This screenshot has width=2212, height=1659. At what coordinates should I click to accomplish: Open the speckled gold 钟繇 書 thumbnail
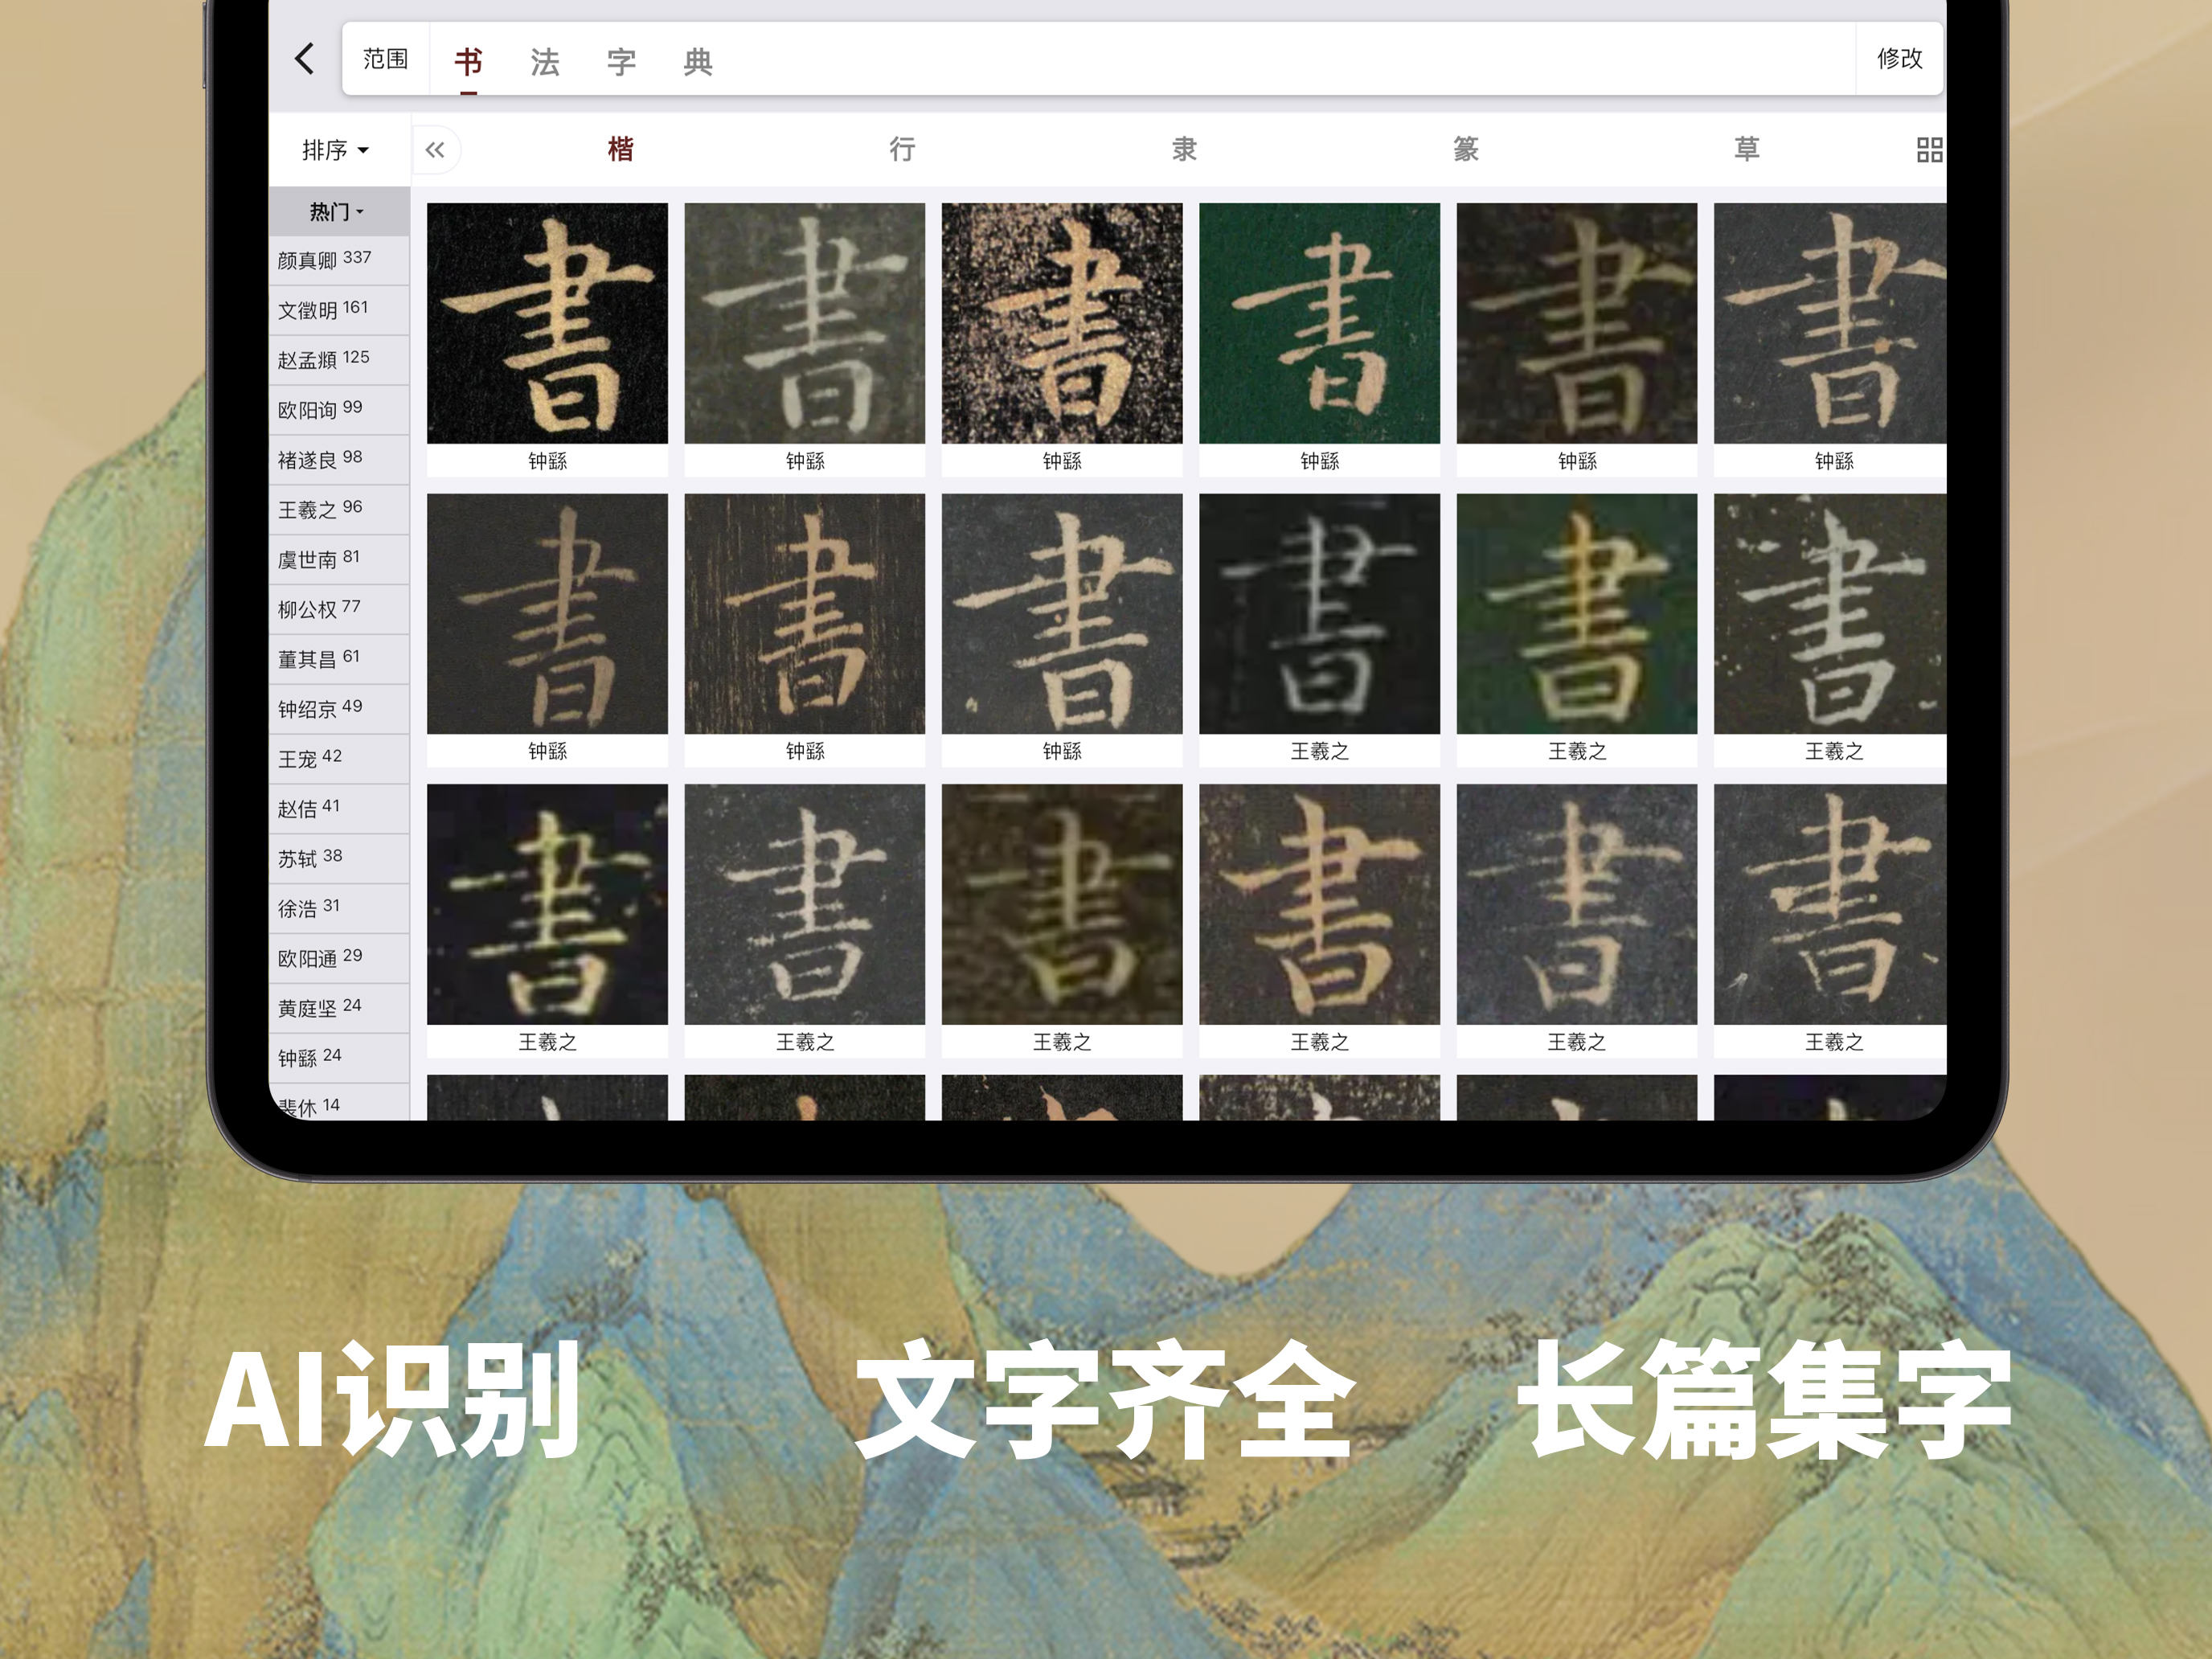coord(1062,323)
